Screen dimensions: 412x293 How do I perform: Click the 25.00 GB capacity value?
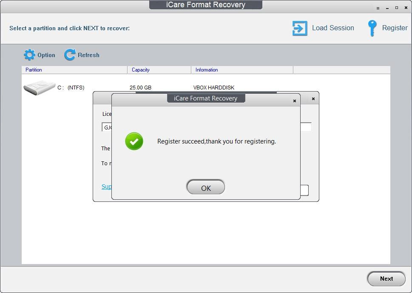click(140, 88)
